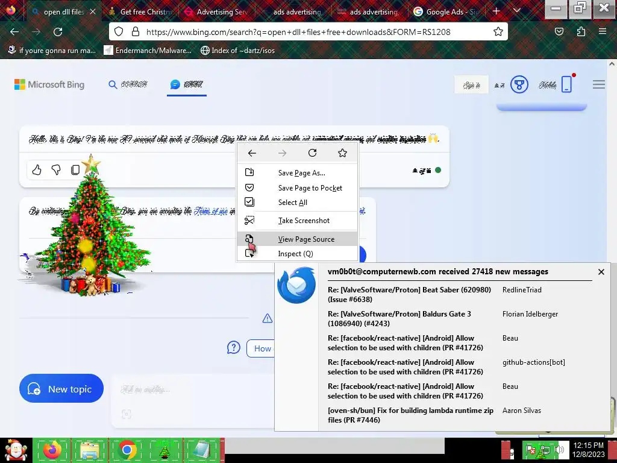Click context menu back arrow
The height and width of the screenshot is (463, 617).
click(252, 153)
